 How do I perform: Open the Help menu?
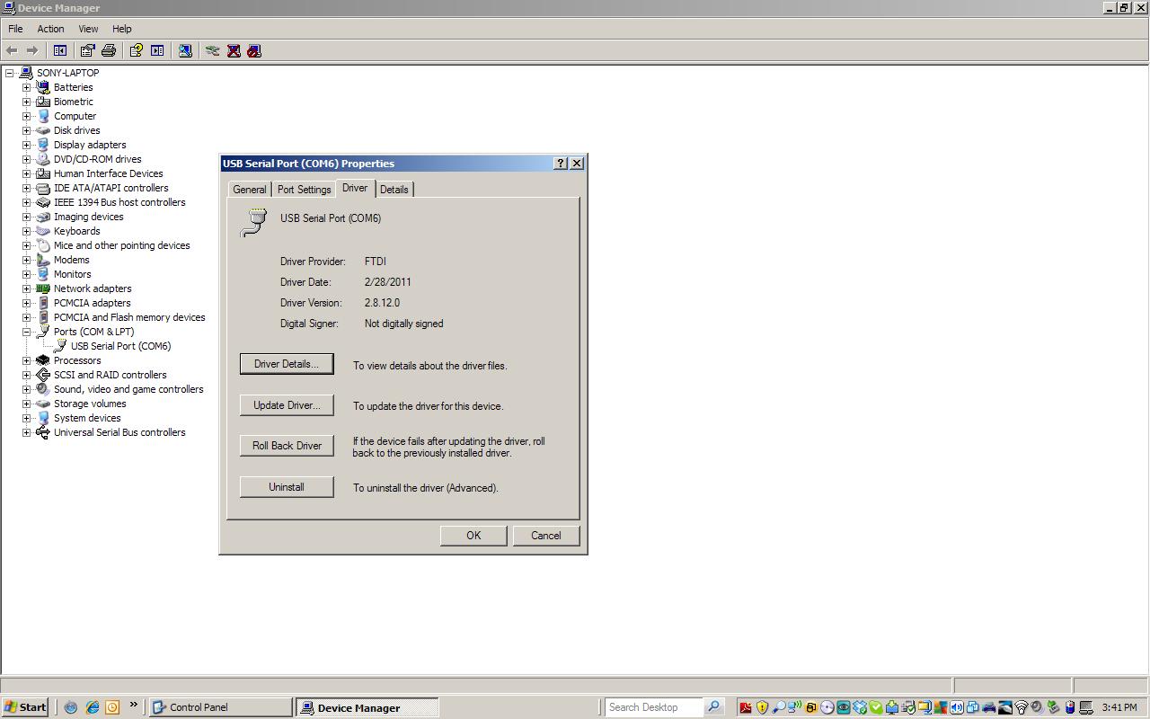[x=121, y=29]
